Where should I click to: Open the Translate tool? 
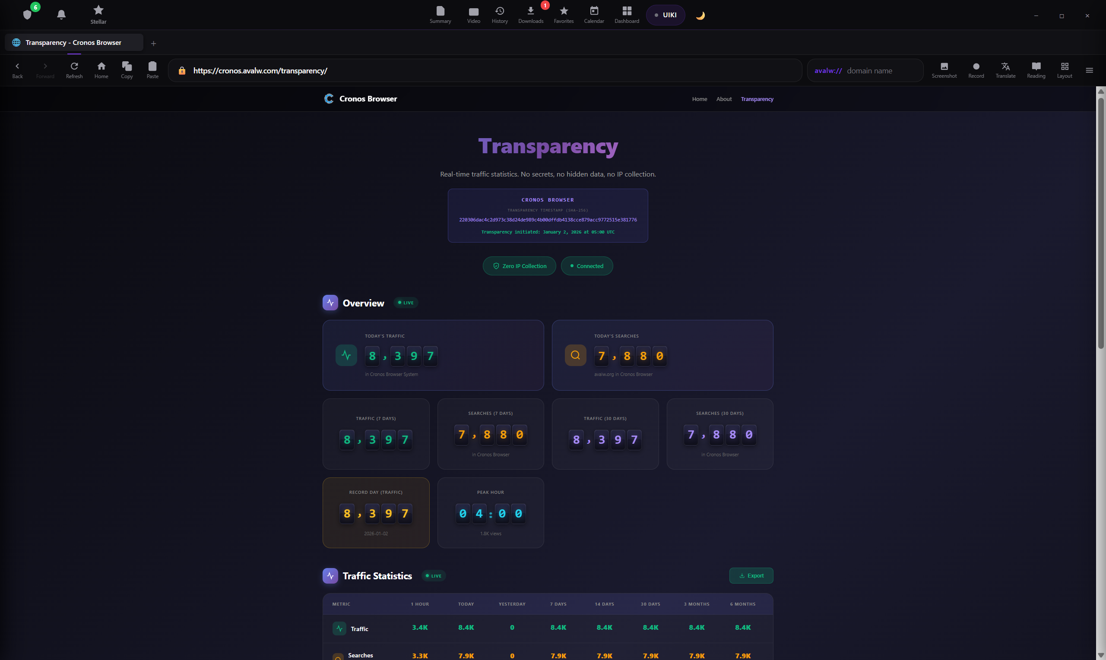click(x=1005, y=70)
